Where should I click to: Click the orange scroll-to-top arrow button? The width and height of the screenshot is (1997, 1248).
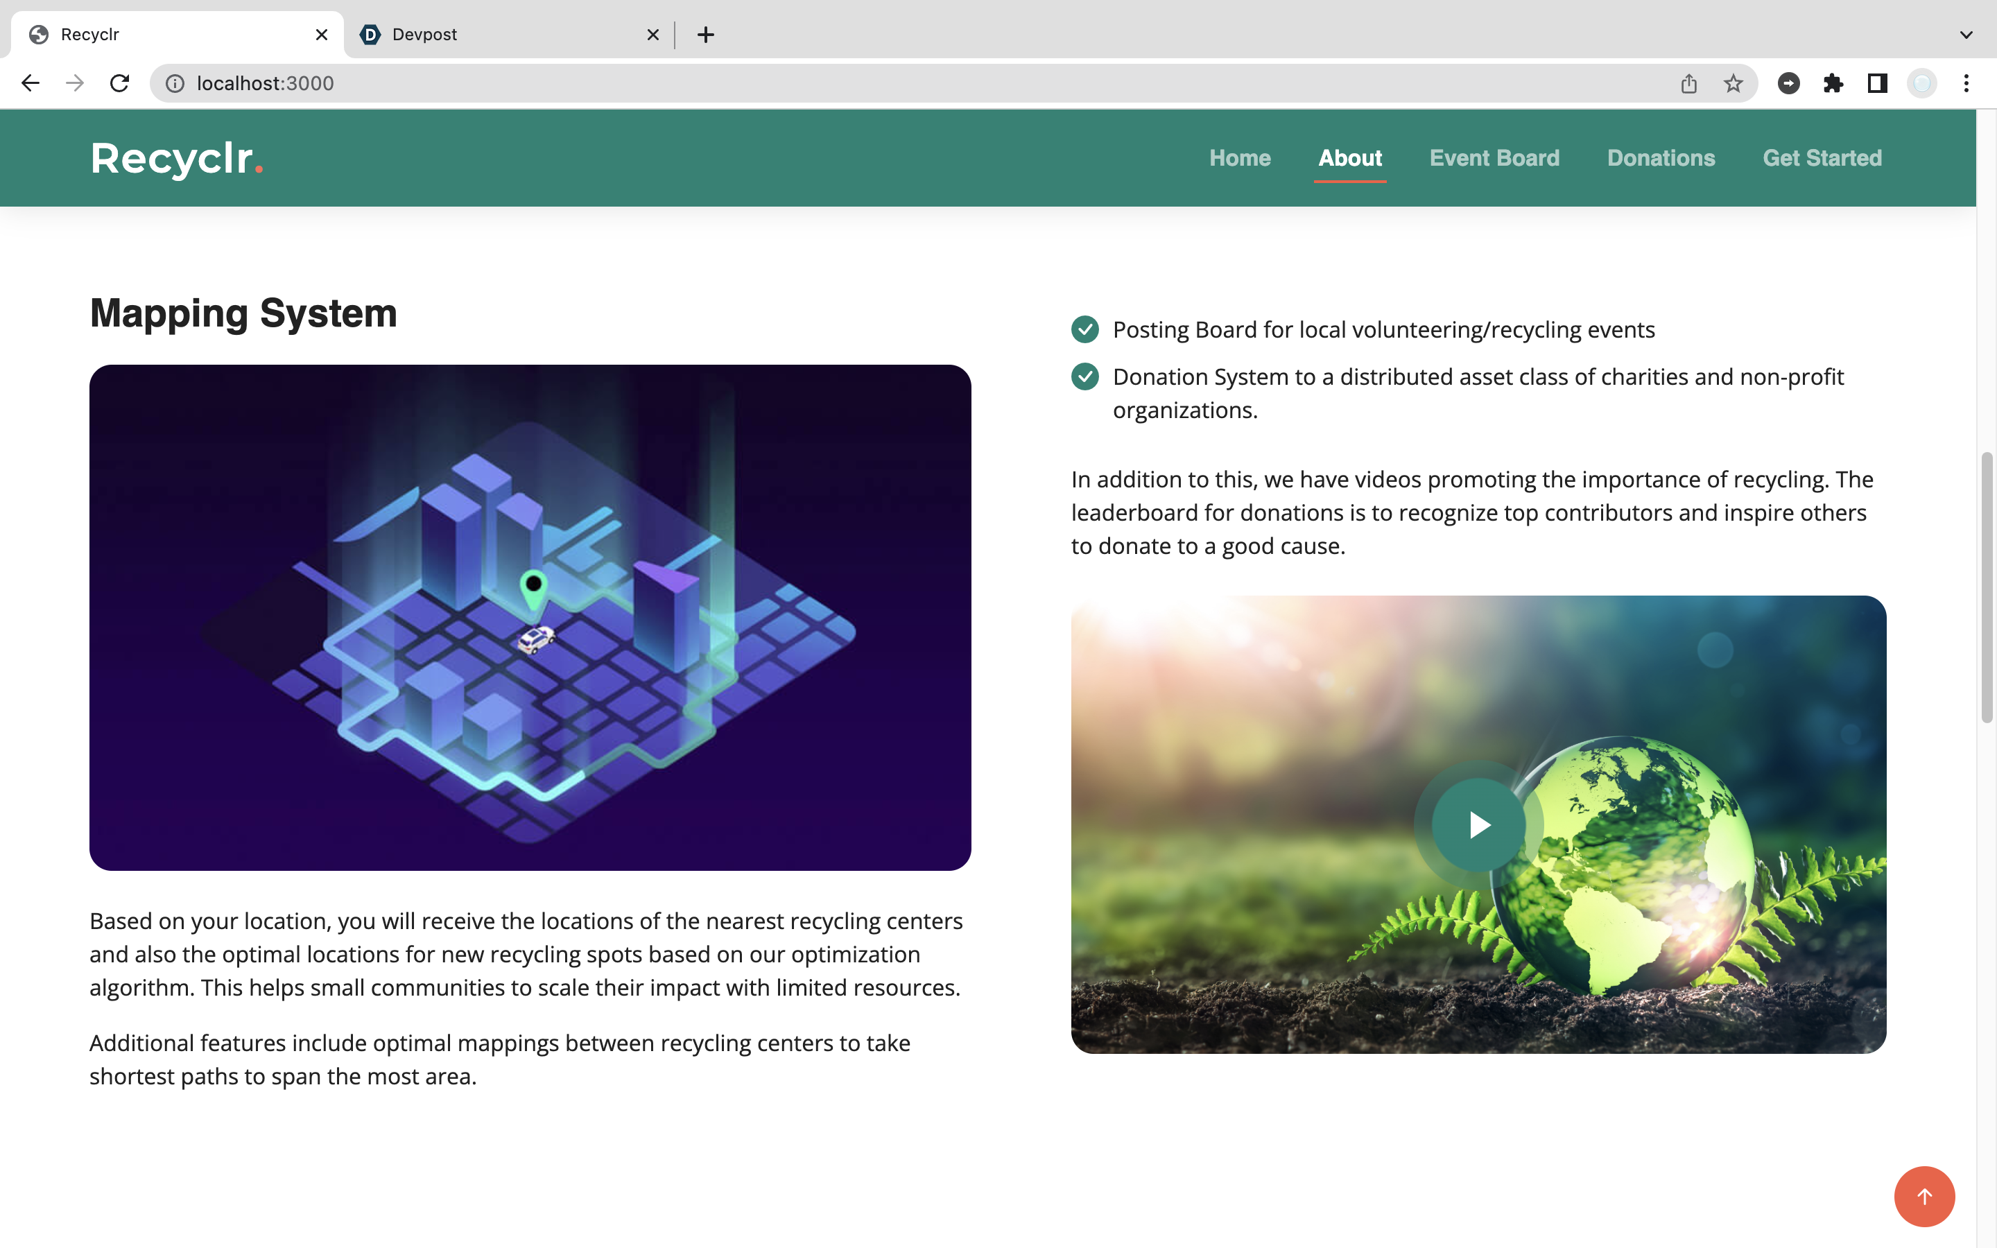click(x=1923, y=1196)
